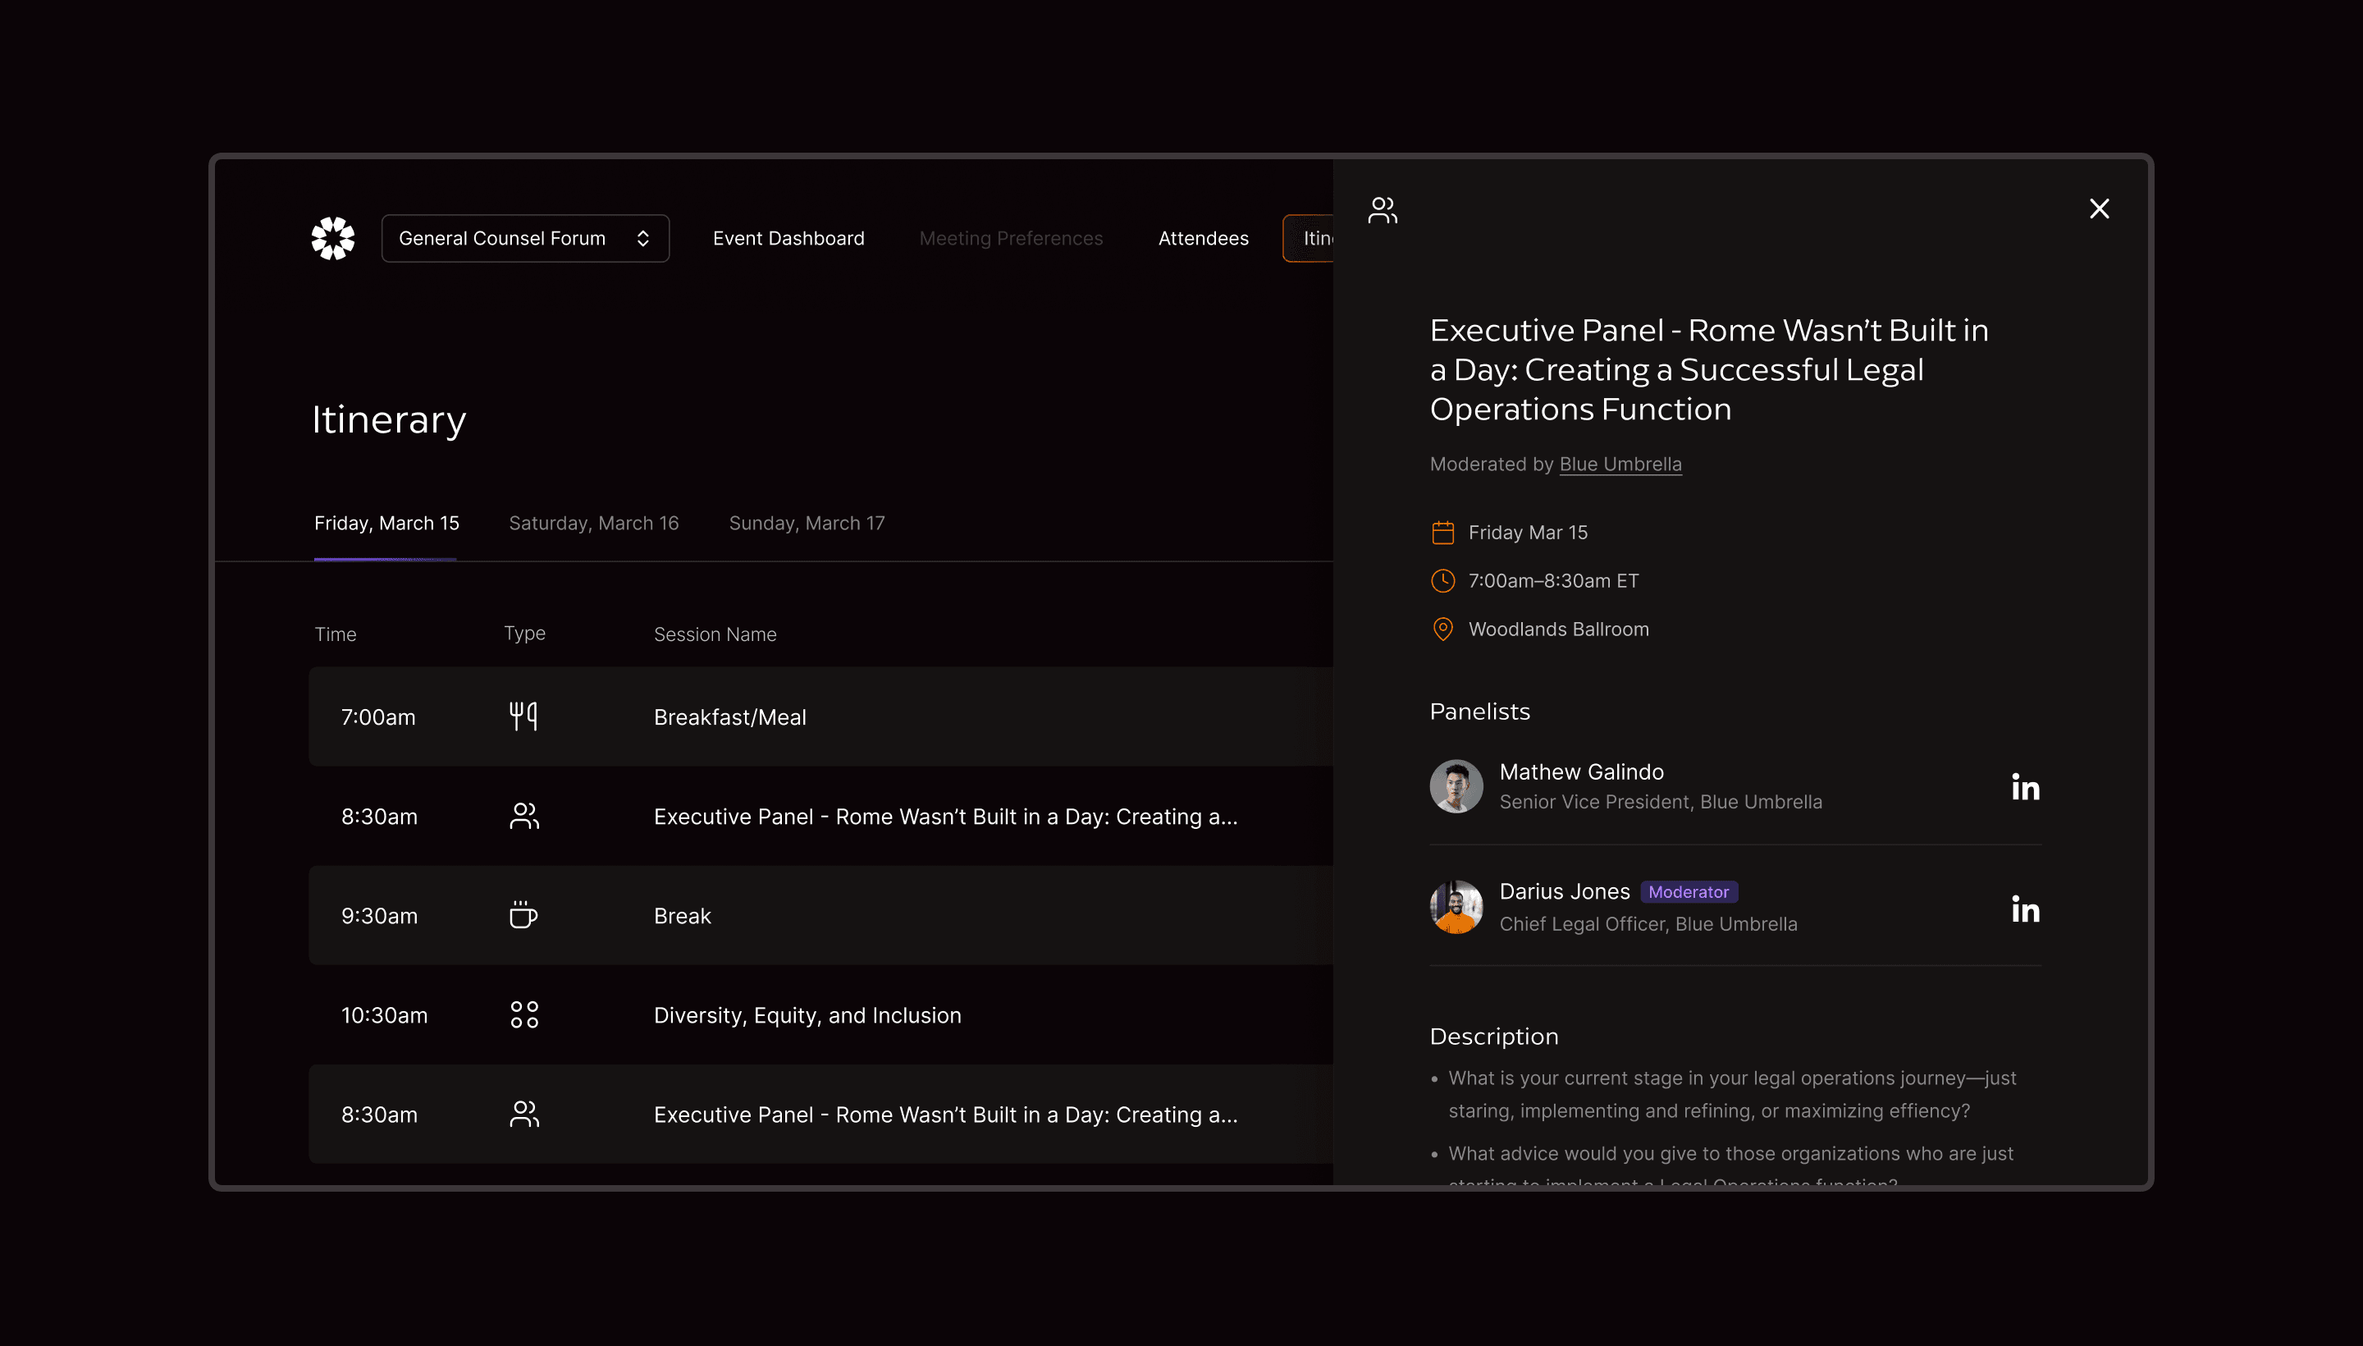2363x1346 pixels.
Task: Click Mathew Galindo's profile photo
Action: click(1456, 787)
